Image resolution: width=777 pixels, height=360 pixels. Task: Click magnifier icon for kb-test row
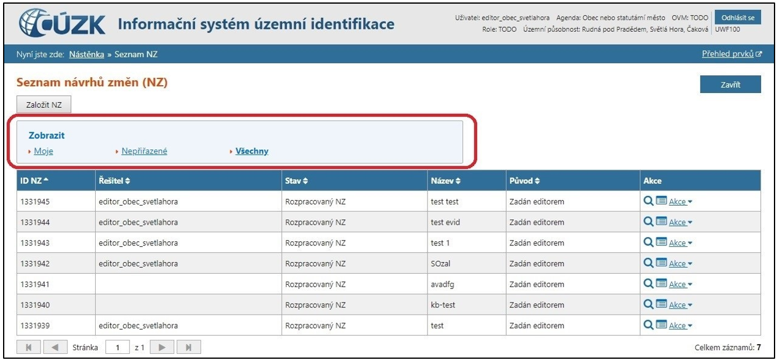click(648, 305)
